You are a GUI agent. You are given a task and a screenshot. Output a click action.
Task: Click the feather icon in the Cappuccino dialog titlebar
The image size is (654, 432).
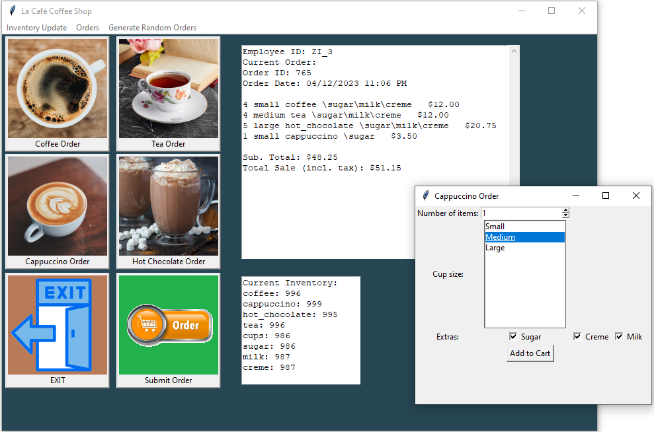tap(424, 196)
